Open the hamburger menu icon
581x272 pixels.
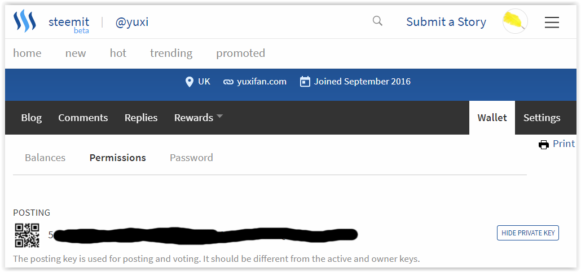(x=552, y=22)
